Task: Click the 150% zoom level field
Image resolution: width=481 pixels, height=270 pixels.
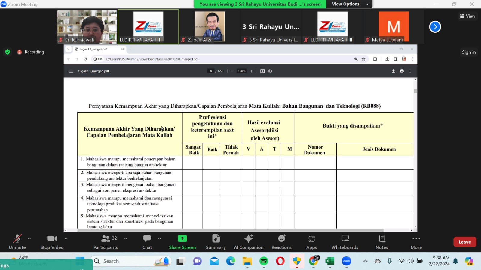Action: [242, 71]
